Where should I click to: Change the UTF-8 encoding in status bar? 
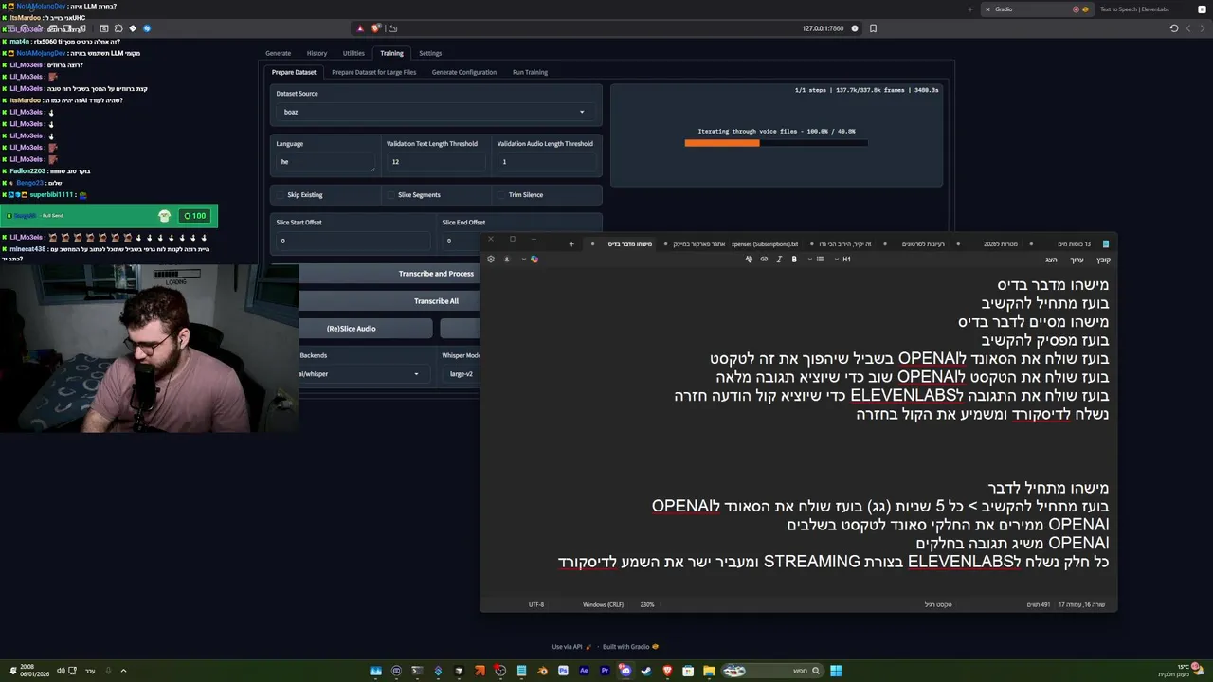pyautogui.click(x=536, y=604)
